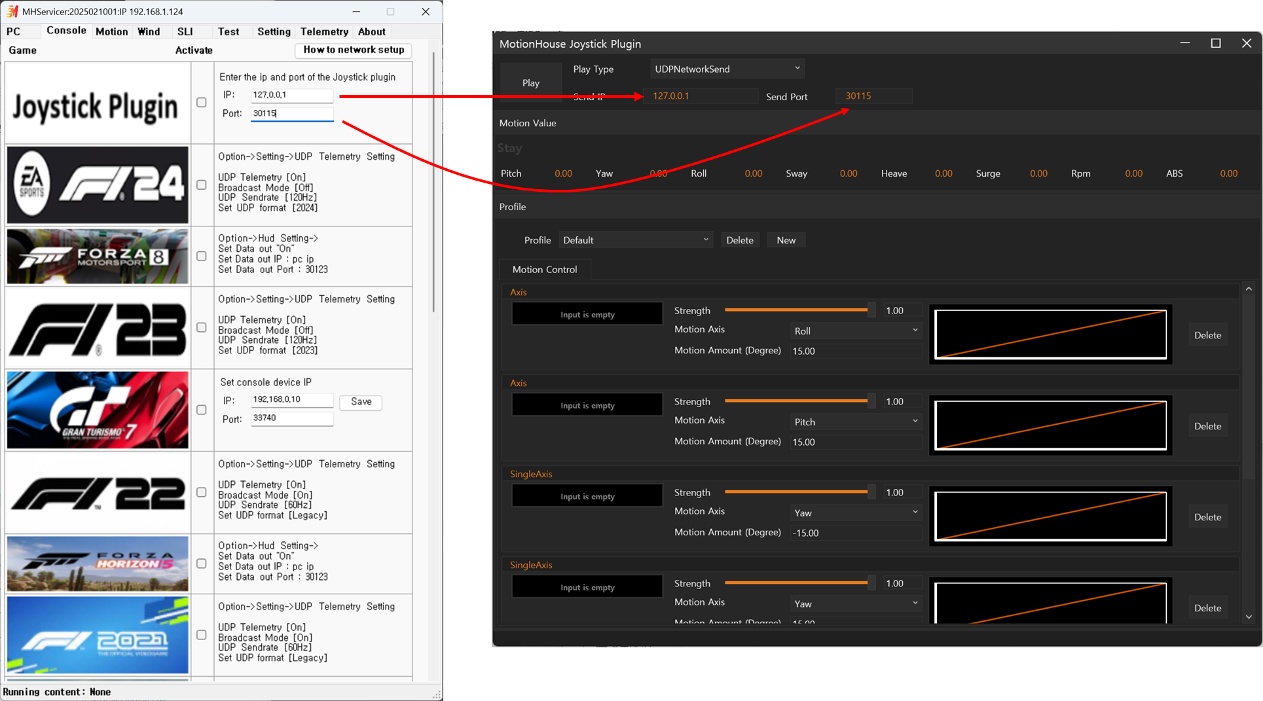1263x701 pixels.
Task: Click the F1 22 game logo
Action: tap(98, 492)
